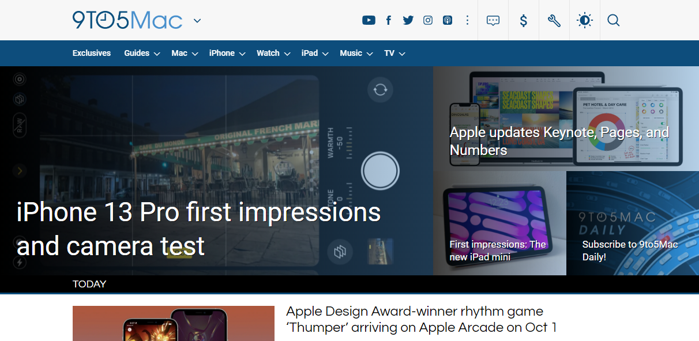
Task: Visit the 9to5Mac Facebook page icon
Action: tap(389, 21)
